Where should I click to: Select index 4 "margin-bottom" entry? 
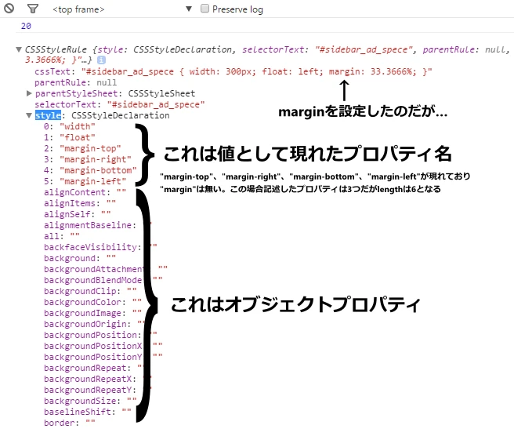(x=90, y=170)
